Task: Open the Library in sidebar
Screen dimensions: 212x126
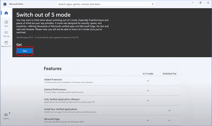Action: pos(6,116)
